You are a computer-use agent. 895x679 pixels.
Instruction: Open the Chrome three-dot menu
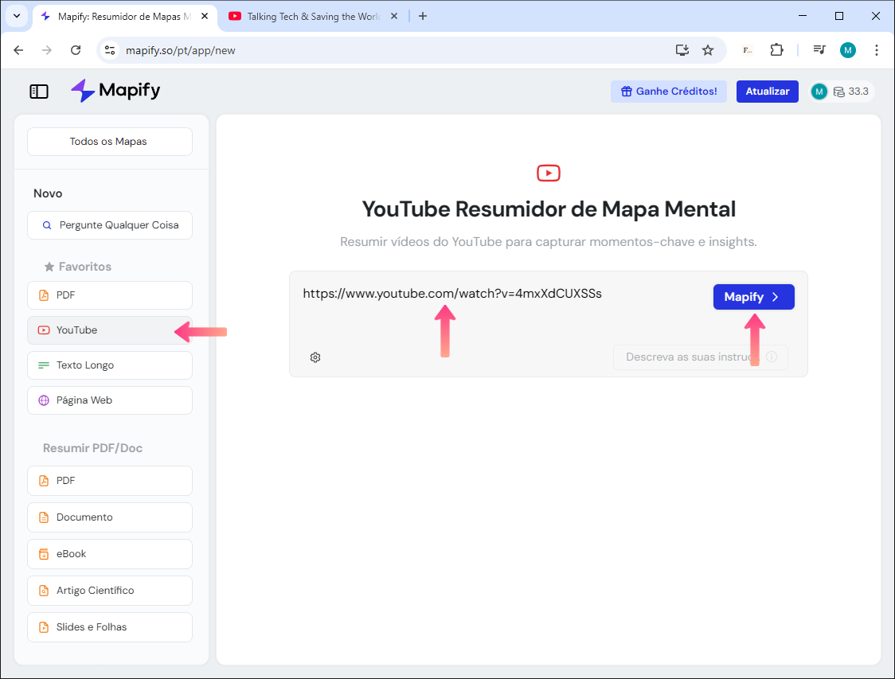(x=876, y=50)
